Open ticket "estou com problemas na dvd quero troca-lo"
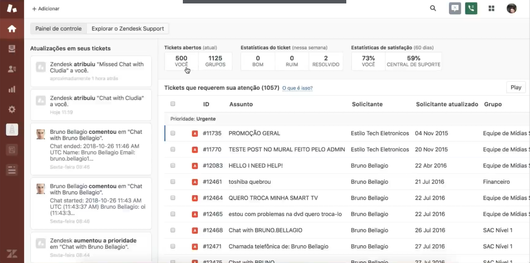Screen dimensions: 530x263 285,214
